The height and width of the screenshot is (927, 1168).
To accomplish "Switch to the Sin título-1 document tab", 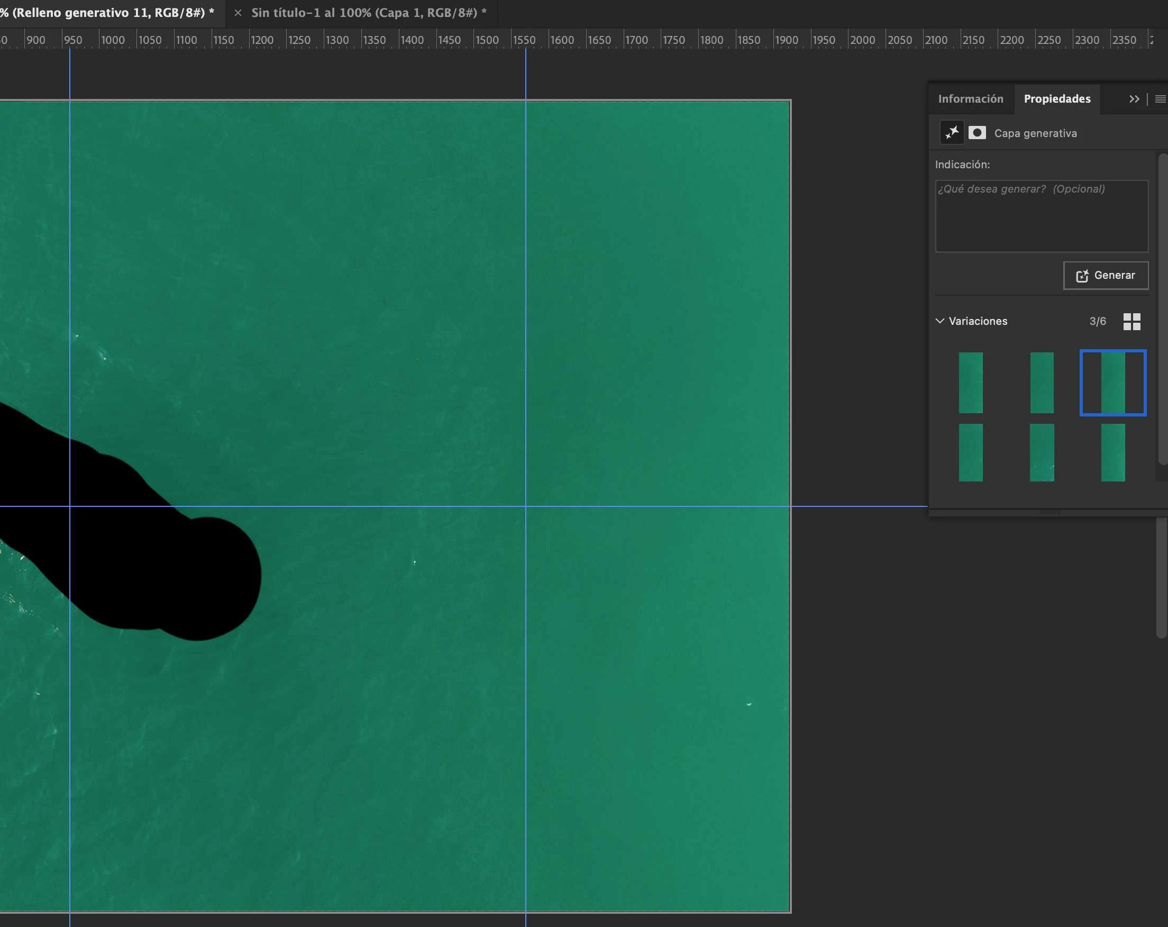I will pyautogui.click(x=368, y=13).
